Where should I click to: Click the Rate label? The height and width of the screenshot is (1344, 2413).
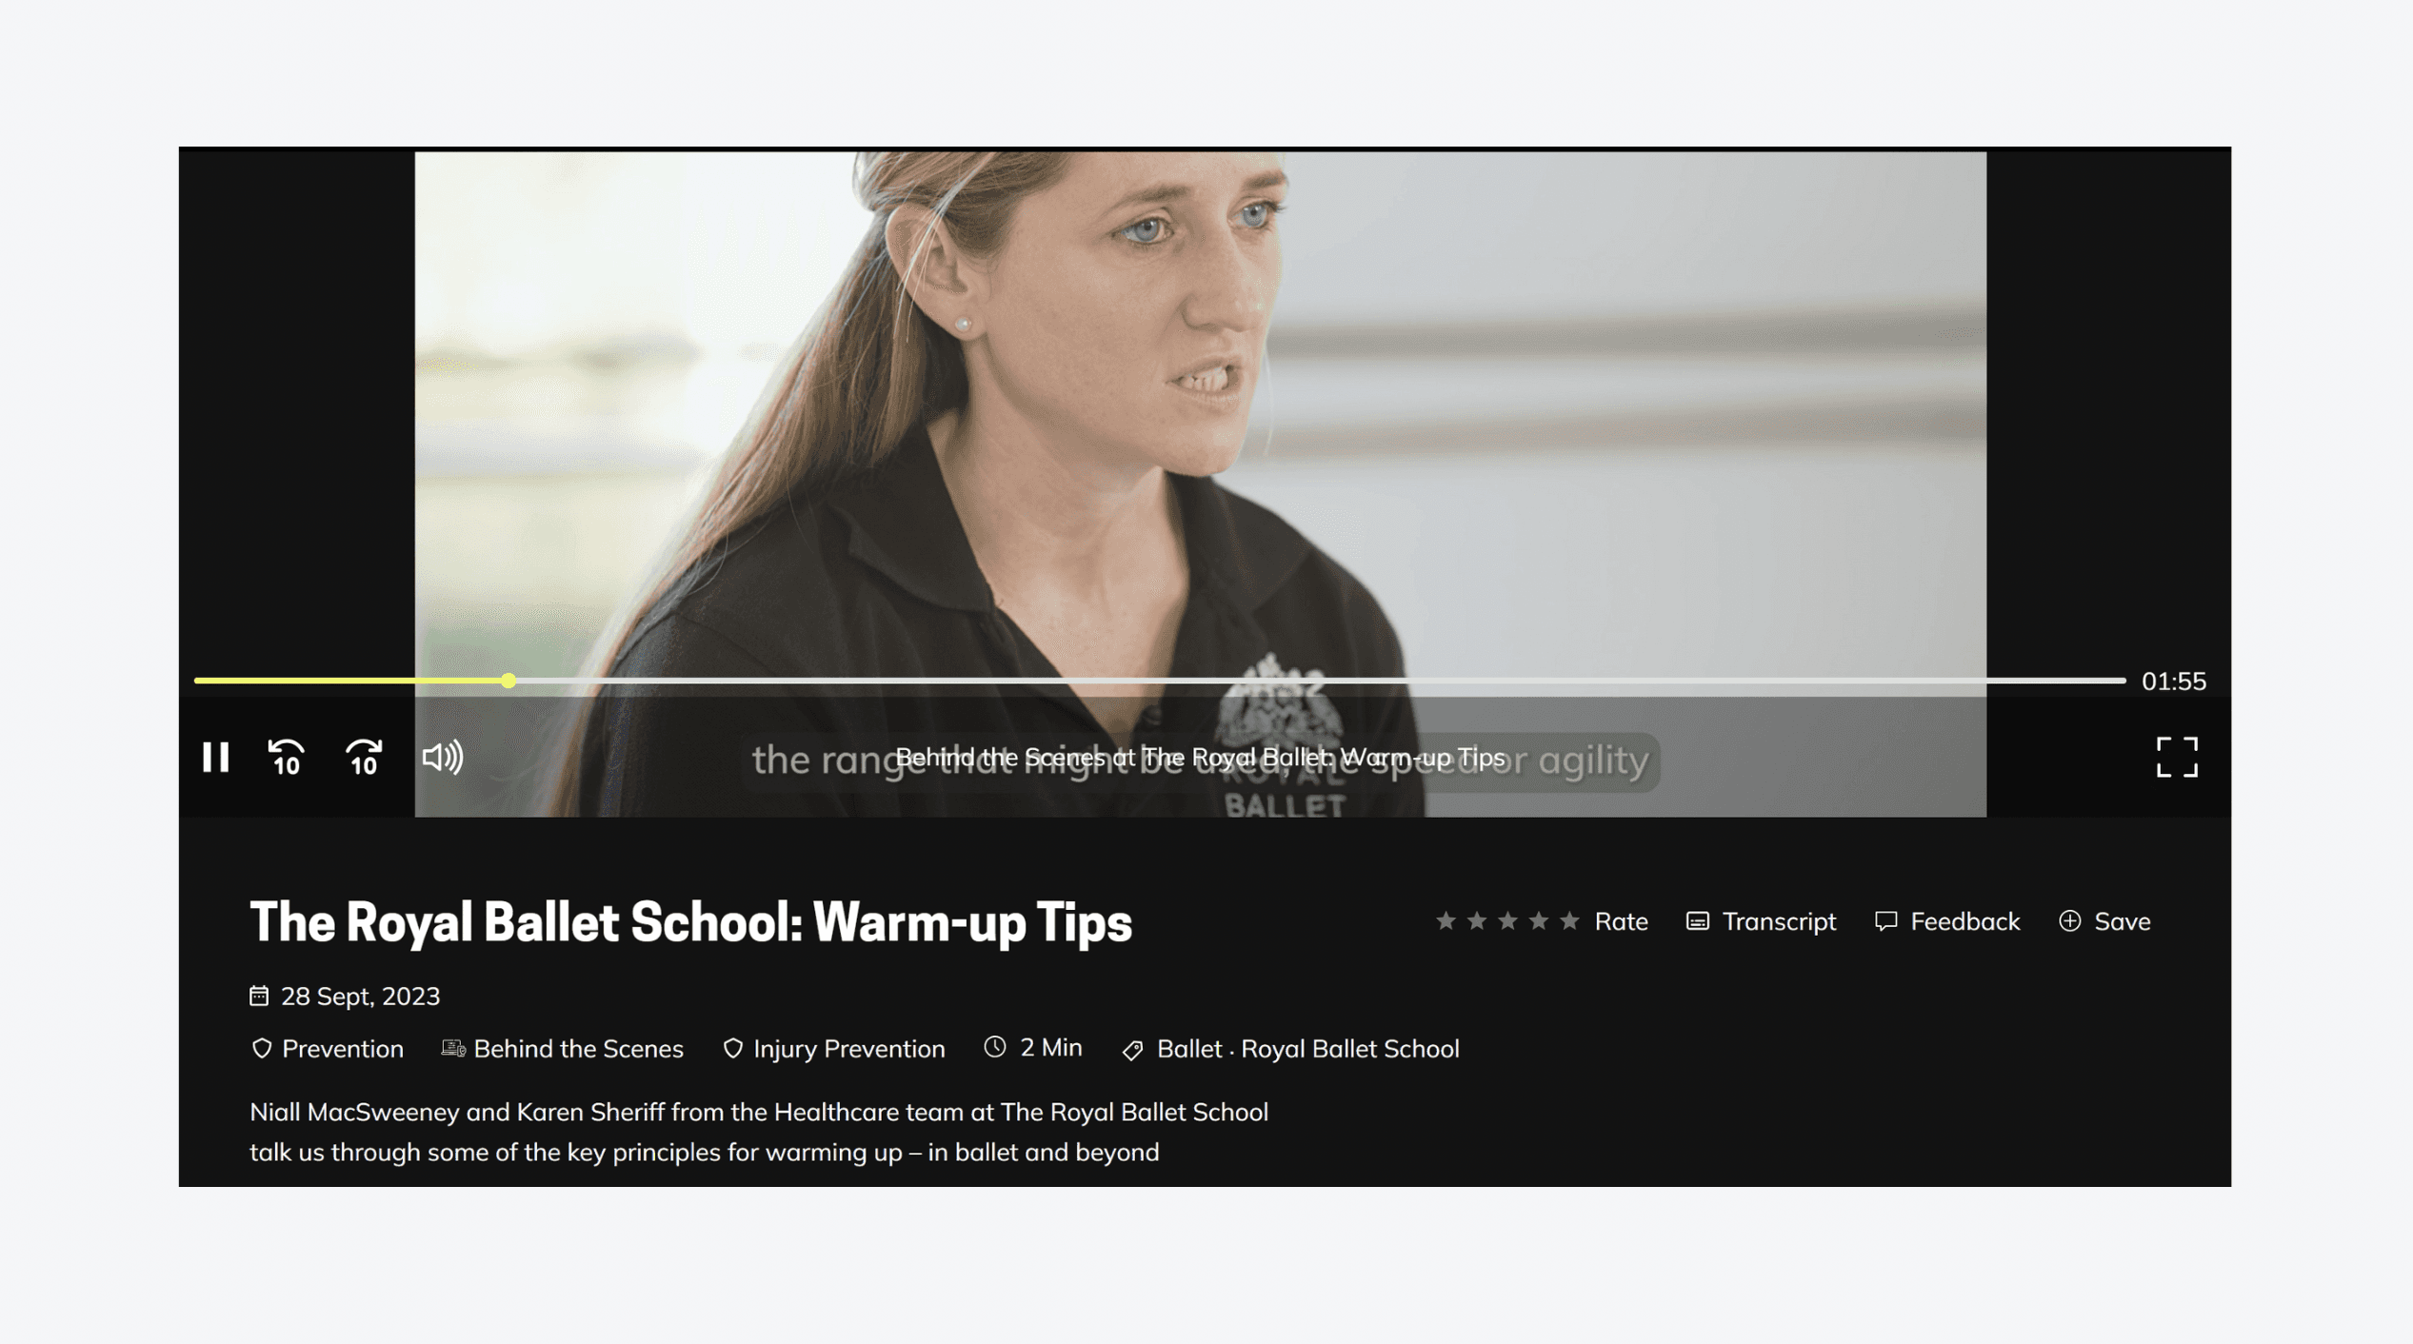[1621, 921]
